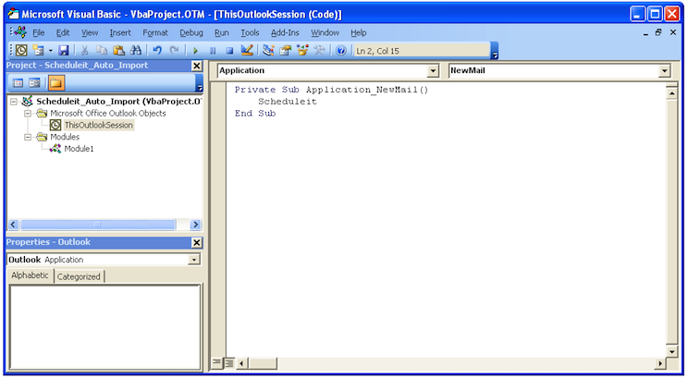Click the Visual Basic icon beside File menu
This screenshot has height=378, width=688.
[x=20, y=32]
